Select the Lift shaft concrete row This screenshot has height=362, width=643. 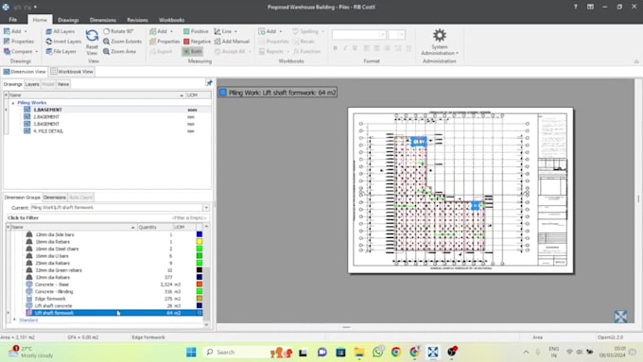click(107, 306)
